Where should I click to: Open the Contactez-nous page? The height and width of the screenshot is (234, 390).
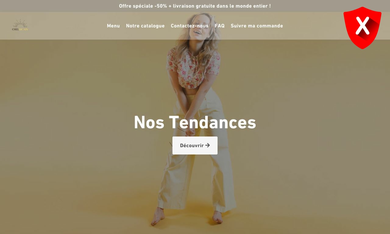pos(190,26)
